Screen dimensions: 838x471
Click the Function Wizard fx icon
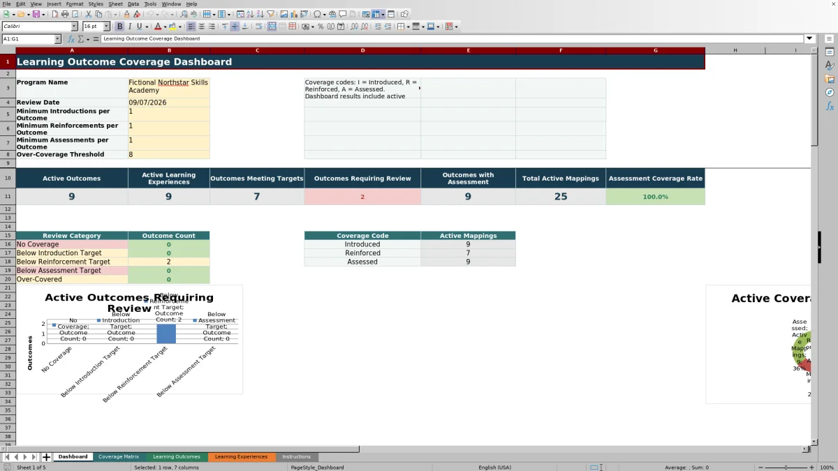click(x=71, y=39)
